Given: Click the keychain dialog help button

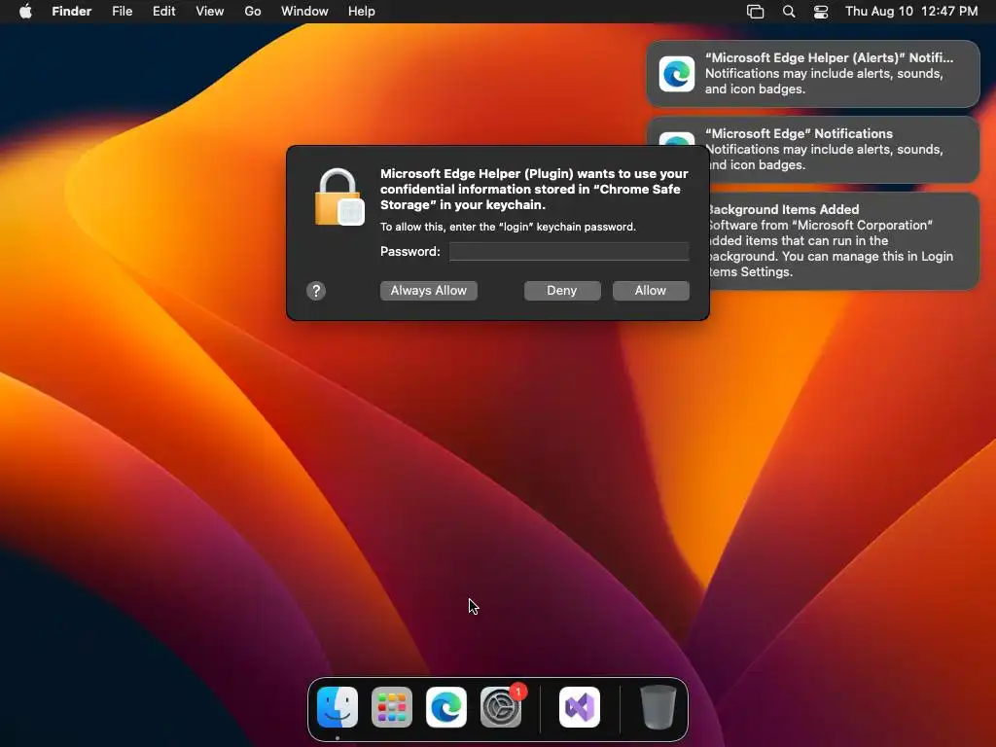Looking at the screenshot, I should [x=316, y=291].
